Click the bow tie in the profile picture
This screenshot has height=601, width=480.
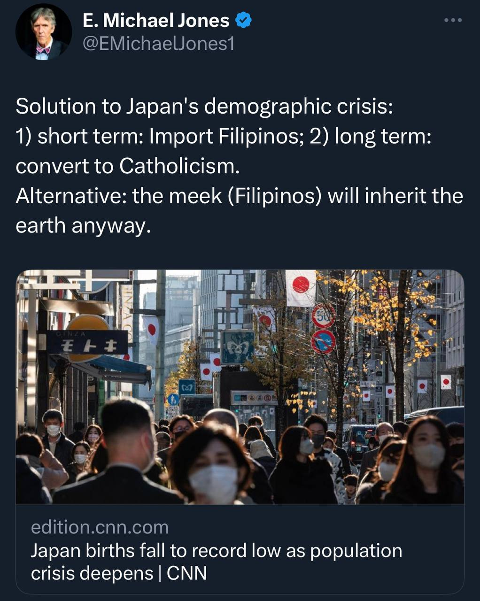pos(43,50)
